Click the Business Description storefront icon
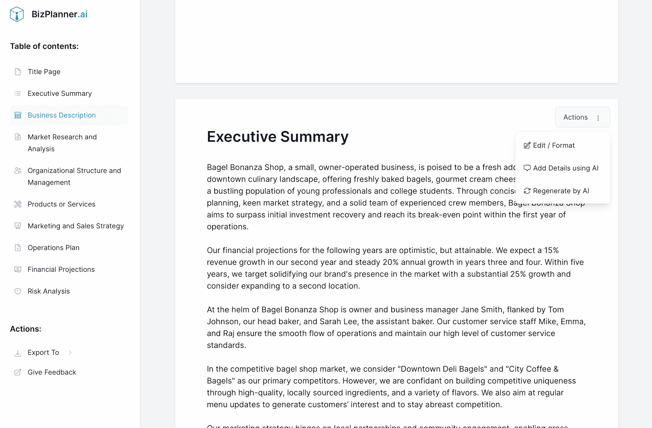The height and width of the screenshot is (428, 652). [18, 115]
